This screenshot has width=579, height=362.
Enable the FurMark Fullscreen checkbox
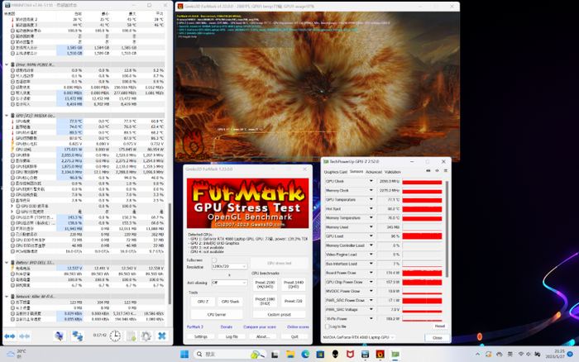(213, 260)
